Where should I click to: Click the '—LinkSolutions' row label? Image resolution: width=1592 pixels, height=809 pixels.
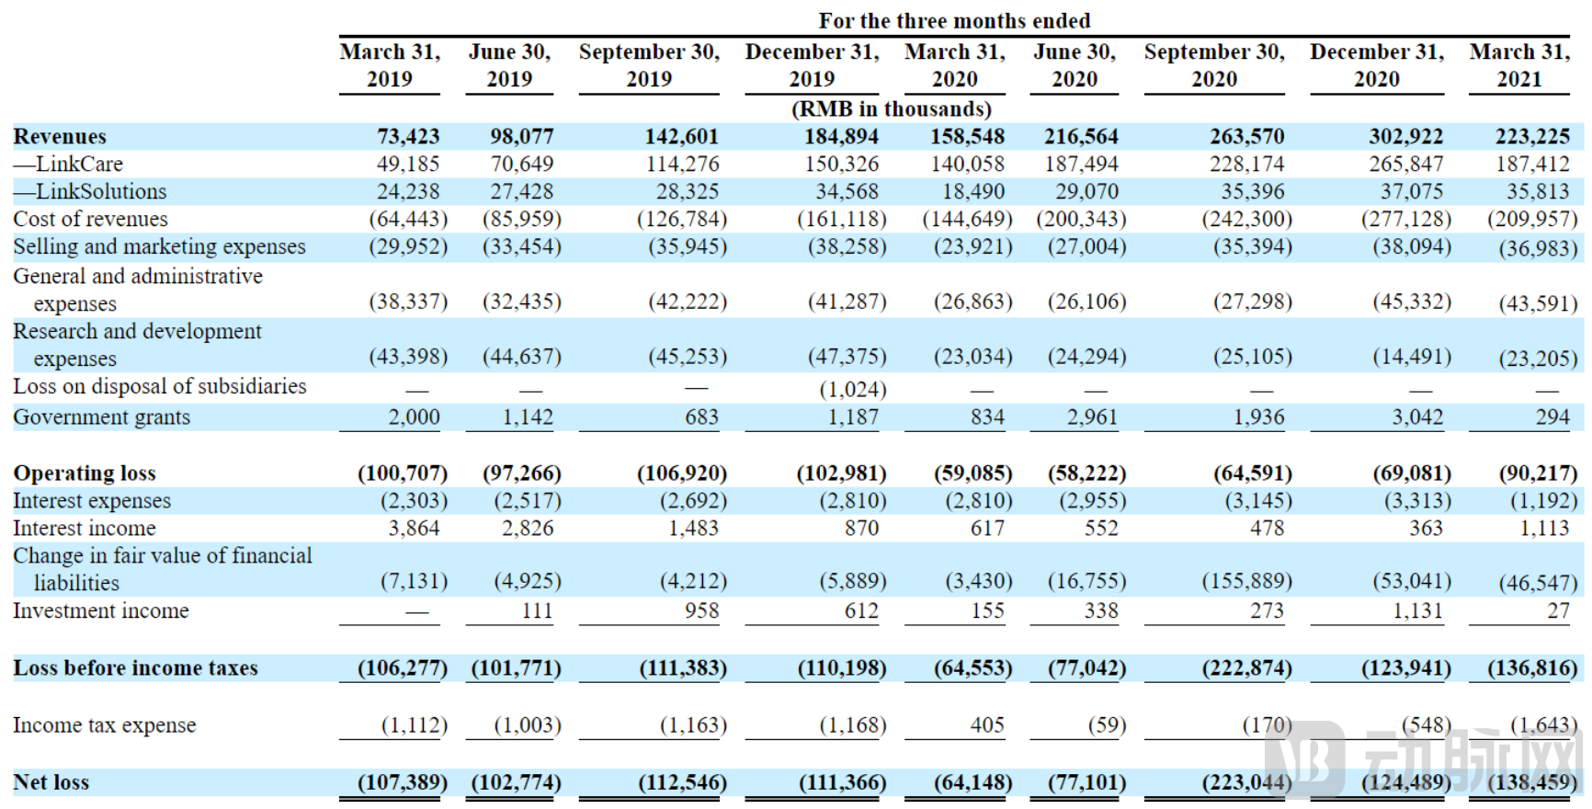(90, 192)
